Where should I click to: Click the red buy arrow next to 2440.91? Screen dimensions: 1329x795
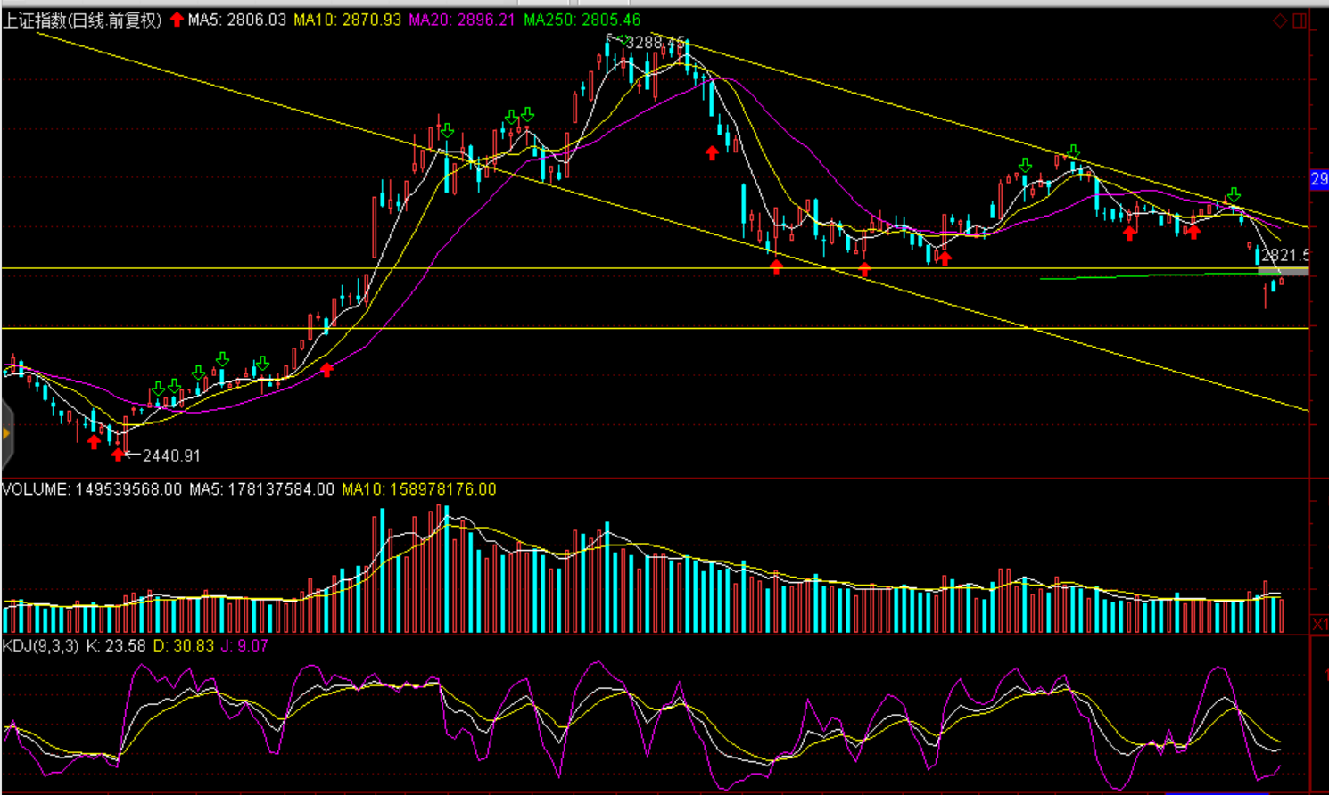pyautogui.click(x=119, y=455)
